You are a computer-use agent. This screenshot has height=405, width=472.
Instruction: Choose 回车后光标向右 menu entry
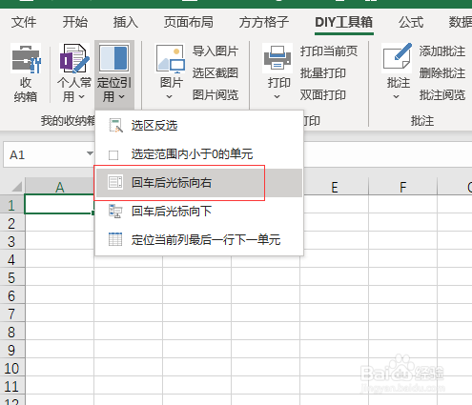pos(199,183)
